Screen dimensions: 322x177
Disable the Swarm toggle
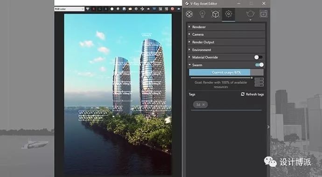click(259, 65)
